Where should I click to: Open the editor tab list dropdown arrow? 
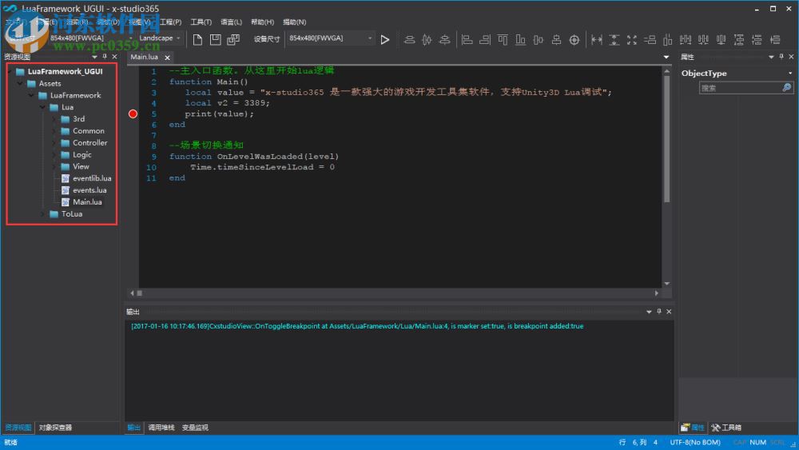(x=666, y=57)
